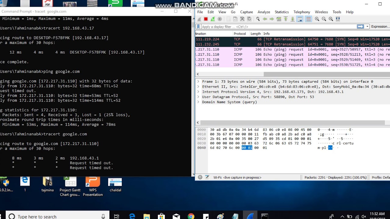
Task: Go forward to next packet arrow
Action: point(272,19)
